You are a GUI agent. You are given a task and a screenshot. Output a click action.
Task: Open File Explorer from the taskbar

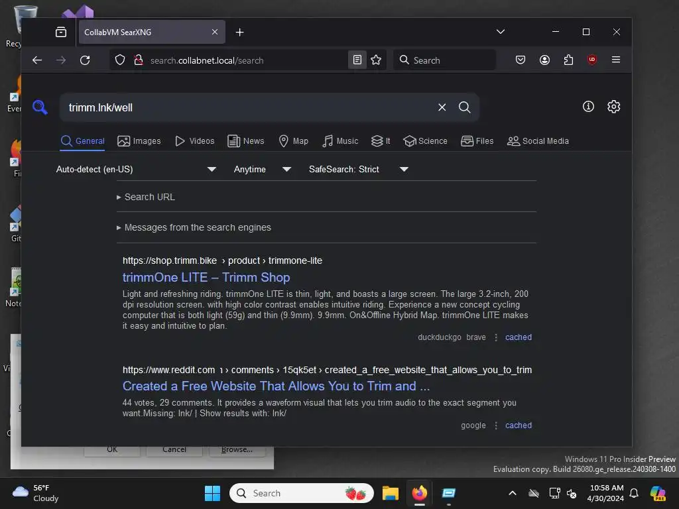click(390, 493)
